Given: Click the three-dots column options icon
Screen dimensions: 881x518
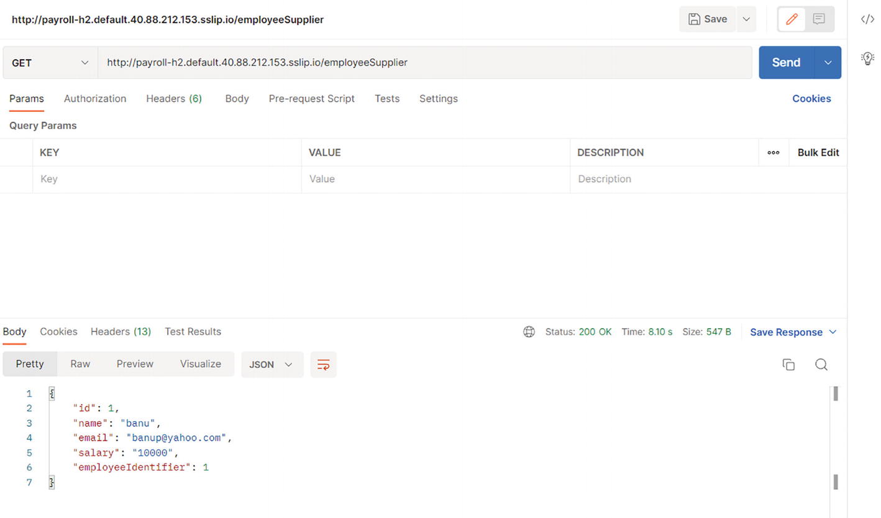Looking at the screenshot, I should click(774, 153).
